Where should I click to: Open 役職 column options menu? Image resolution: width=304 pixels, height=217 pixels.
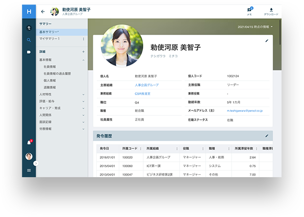[x=203, y=149]
